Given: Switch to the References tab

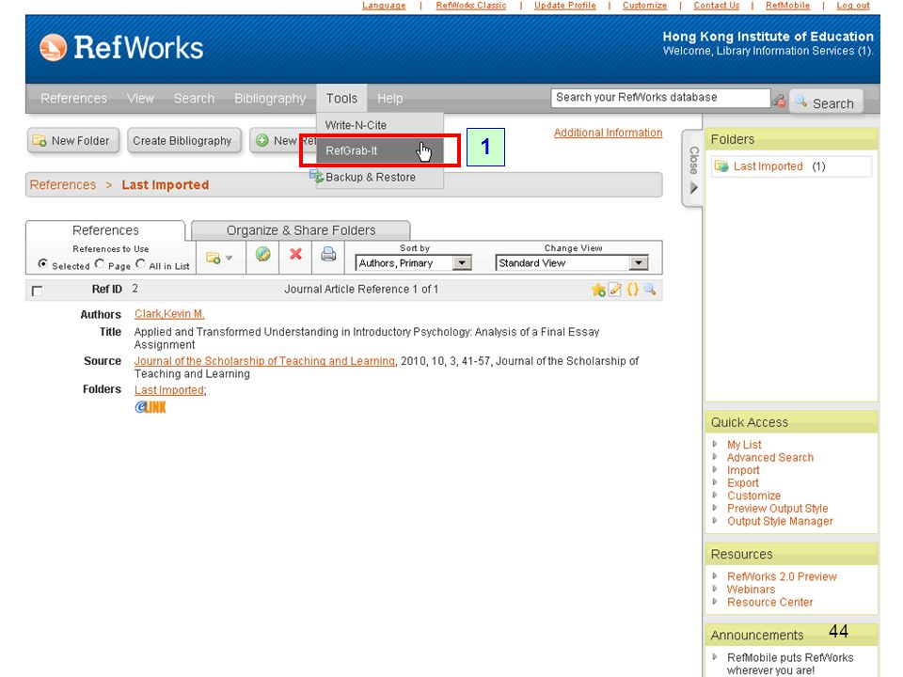Looking at the screenshot, I should click(x=105, y=230).
